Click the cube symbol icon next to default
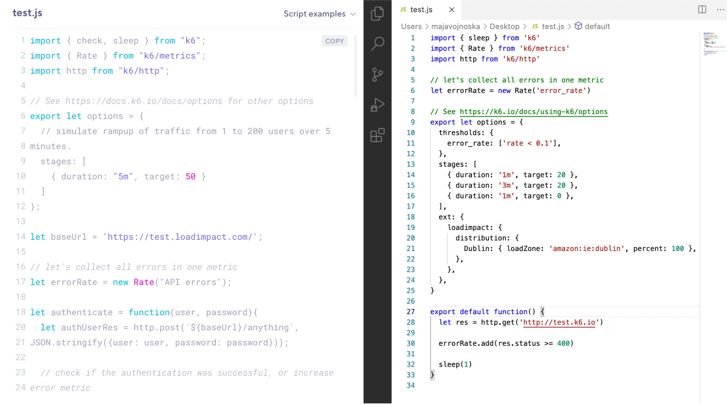This screenshot has width=727, height=404. point(578,26)
